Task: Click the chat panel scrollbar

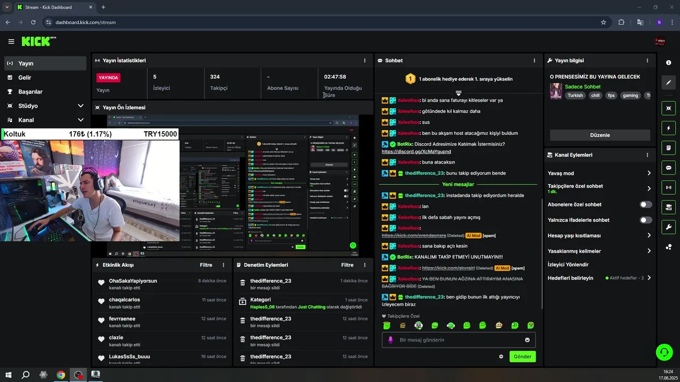Action: (542, 254)
